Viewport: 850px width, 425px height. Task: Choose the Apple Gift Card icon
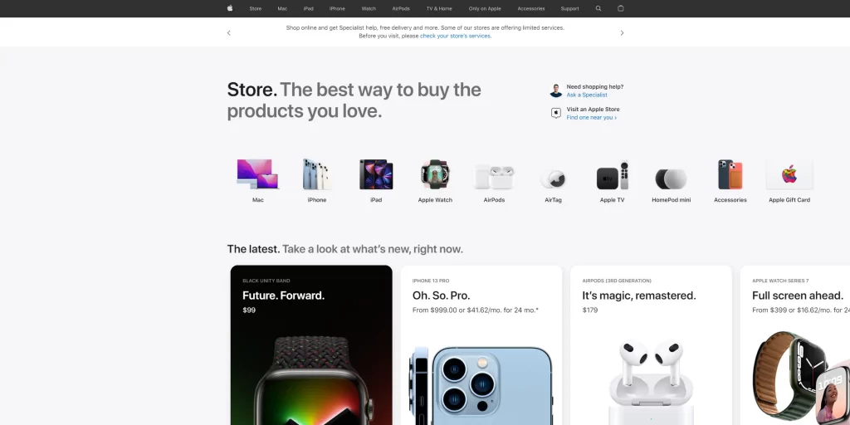789,174
